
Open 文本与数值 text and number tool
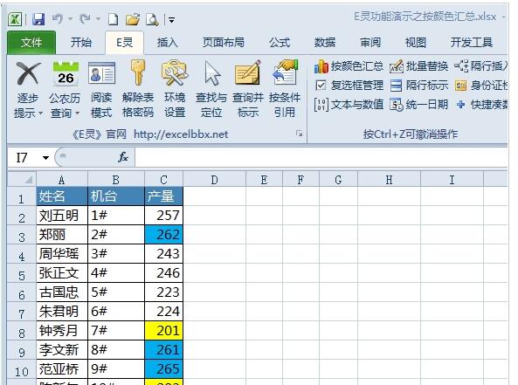349,105
